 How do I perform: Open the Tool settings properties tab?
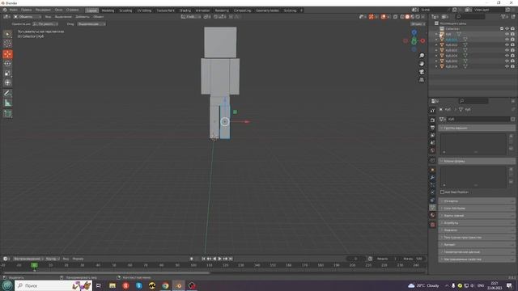[x=432, y=111]
